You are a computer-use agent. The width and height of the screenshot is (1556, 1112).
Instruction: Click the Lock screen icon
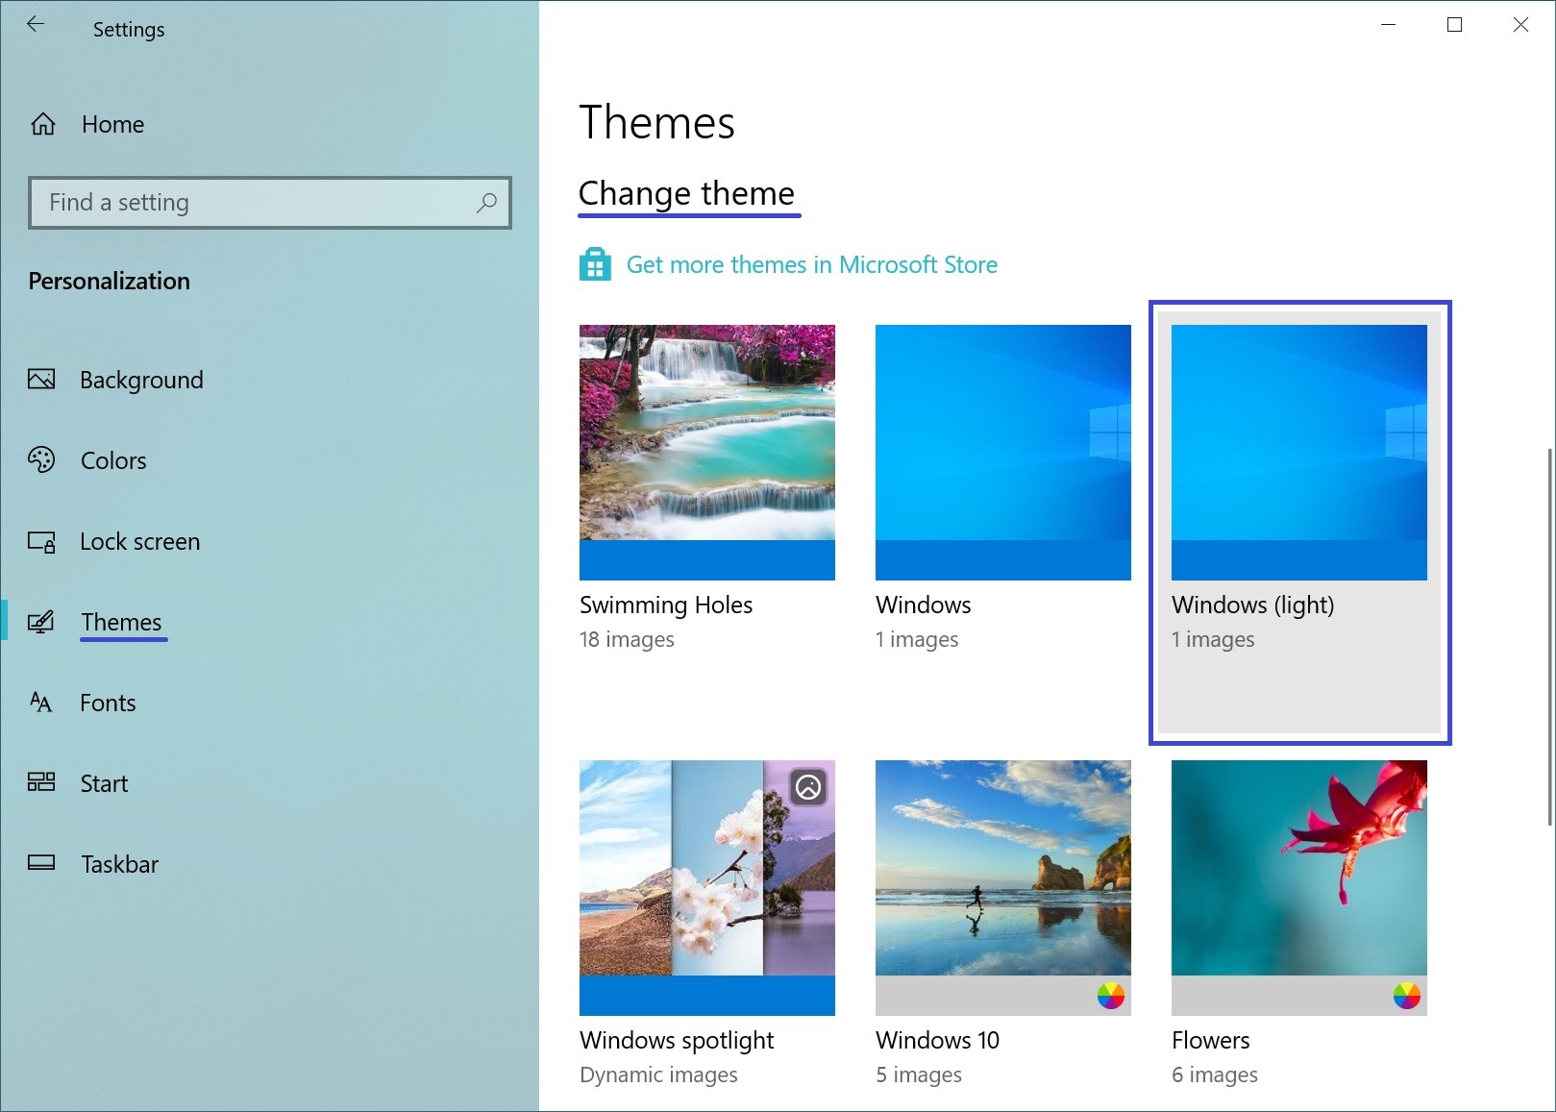[x=41, y=541]
